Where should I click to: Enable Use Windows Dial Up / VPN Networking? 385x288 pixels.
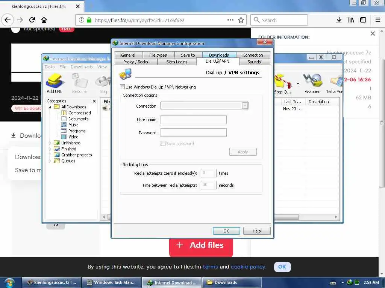tap(122, 87)
